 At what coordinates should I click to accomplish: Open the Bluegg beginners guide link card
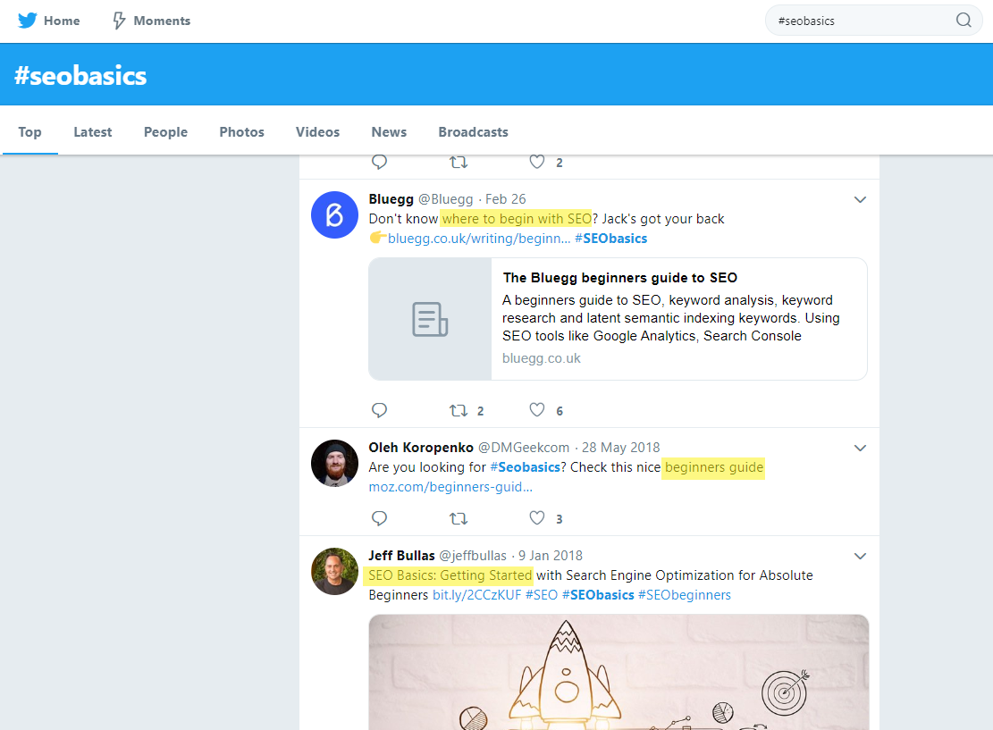click(618, 319)
